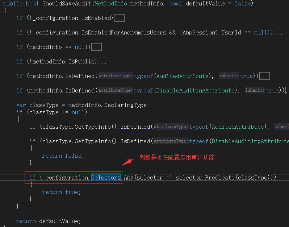This screenshot has height=227, width=289.
Task: Click the highlighted Selectors identifier
Action: [x=106, y=178]
